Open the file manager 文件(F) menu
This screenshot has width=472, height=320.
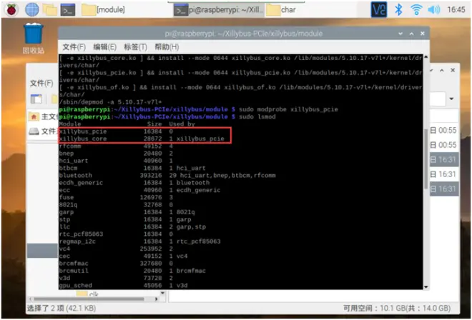point(41,83)
